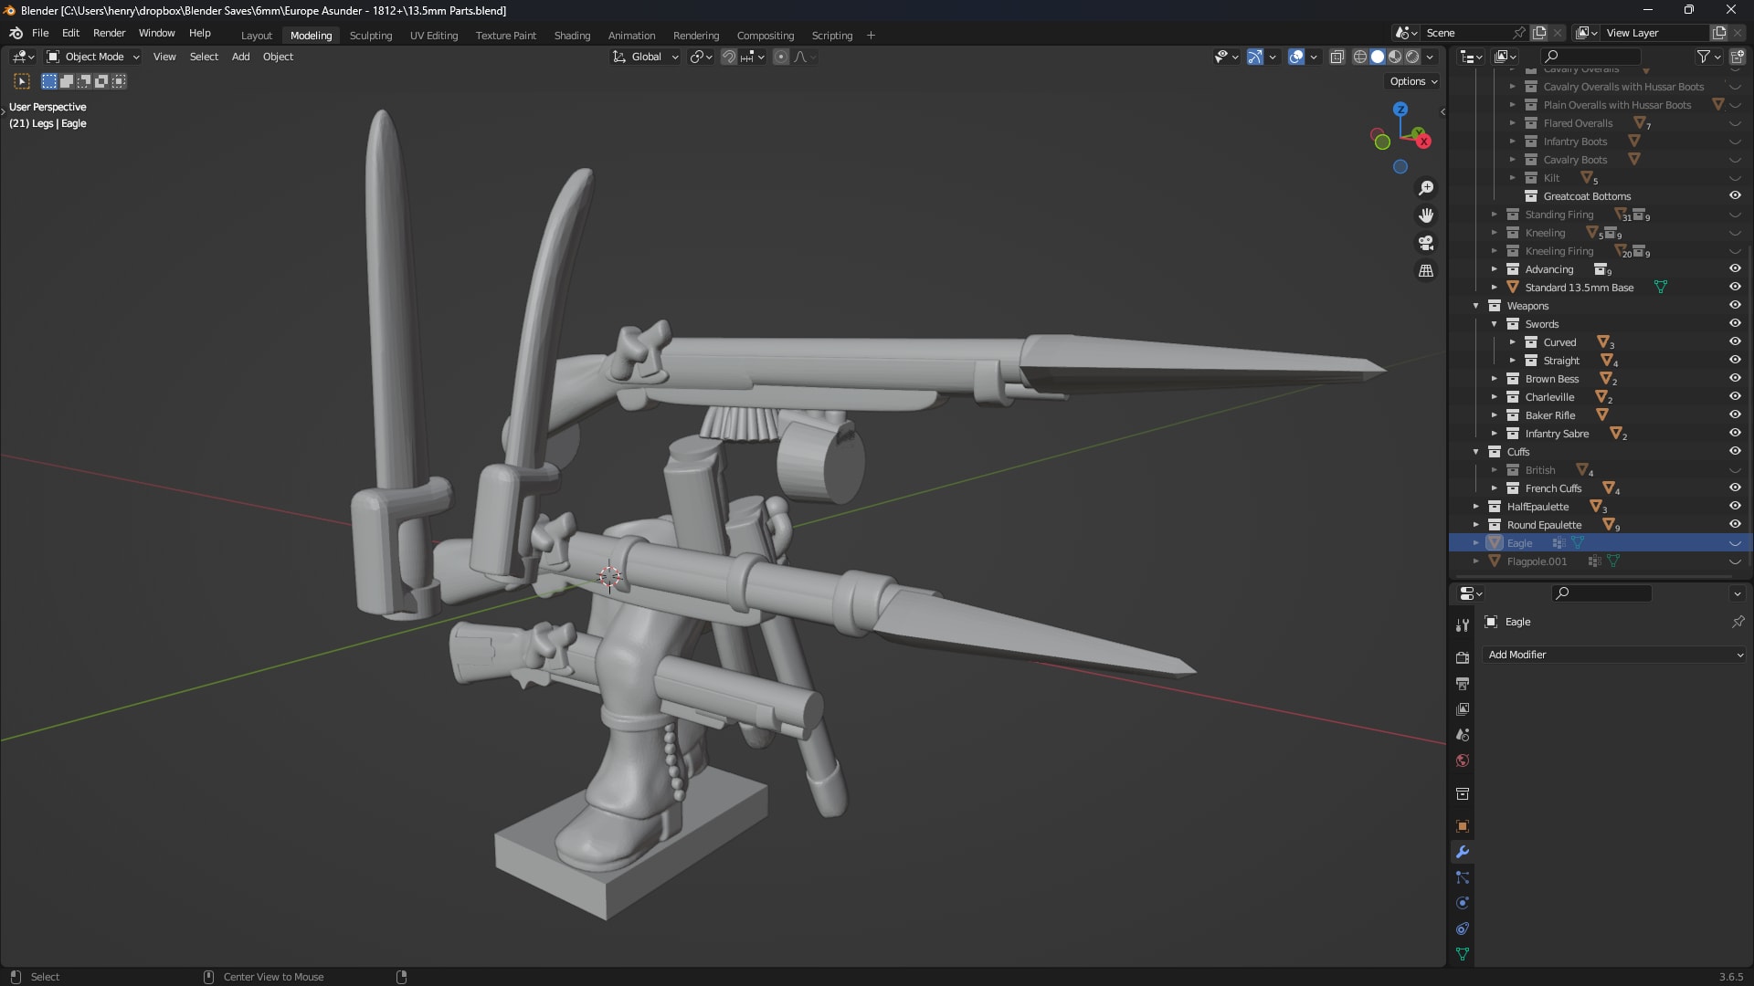Open the Add Modifier dropdown
1754x986 pixels.
click(1614, 655)
